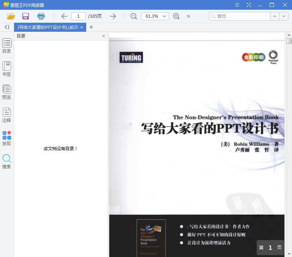Open the 书签 bookmarks sidebar

7,69
